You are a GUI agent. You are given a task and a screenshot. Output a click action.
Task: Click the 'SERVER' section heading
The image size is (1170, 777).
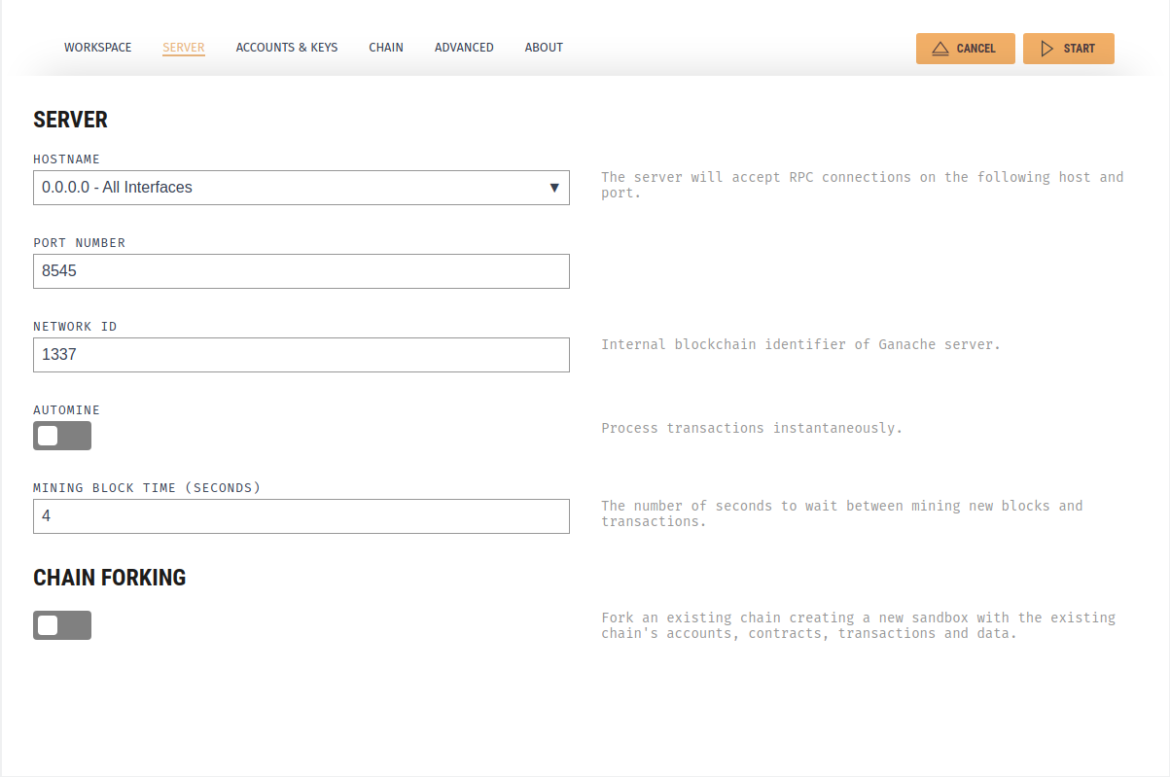tap(71, 120)
